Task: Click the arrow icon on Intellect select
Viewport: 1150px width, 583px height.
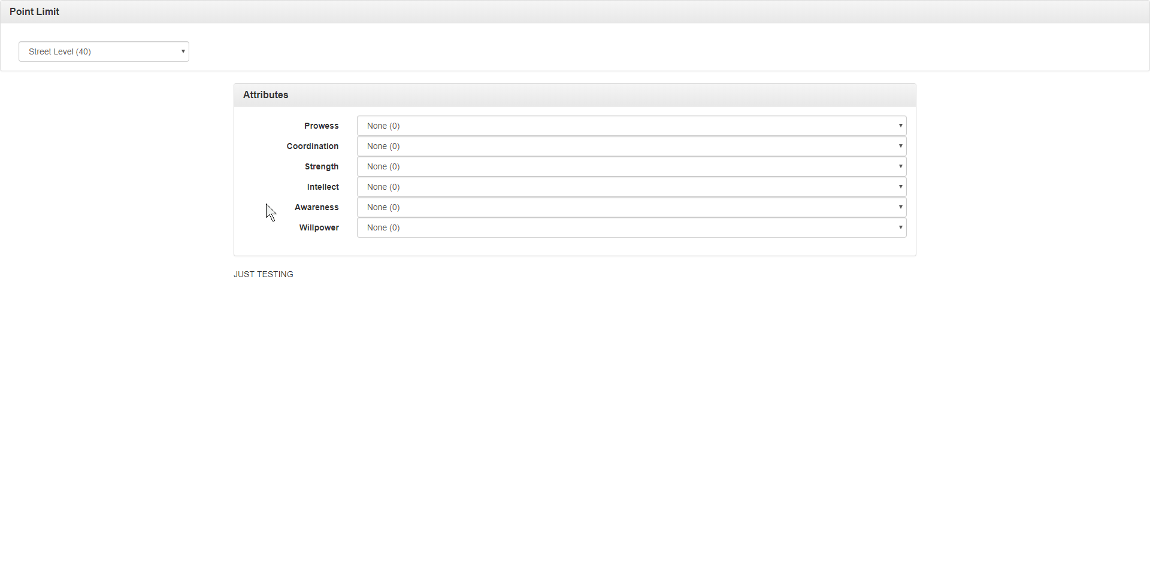Action: click(900, 187)
